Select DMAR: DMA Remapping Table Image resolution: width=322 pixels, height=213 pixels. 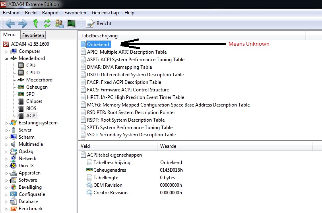[x=120, y=67]
